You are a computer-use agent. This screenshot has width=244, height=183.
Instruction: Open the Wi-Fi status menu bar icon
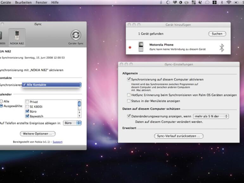tap(228, 3)
